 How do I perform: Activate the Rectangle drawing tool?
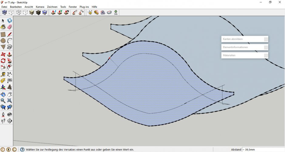[x=3, y=34]
